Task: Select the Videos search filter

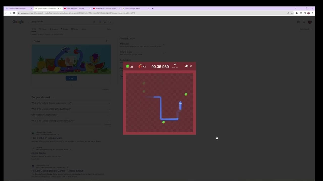Action: [x=43, y=29]
